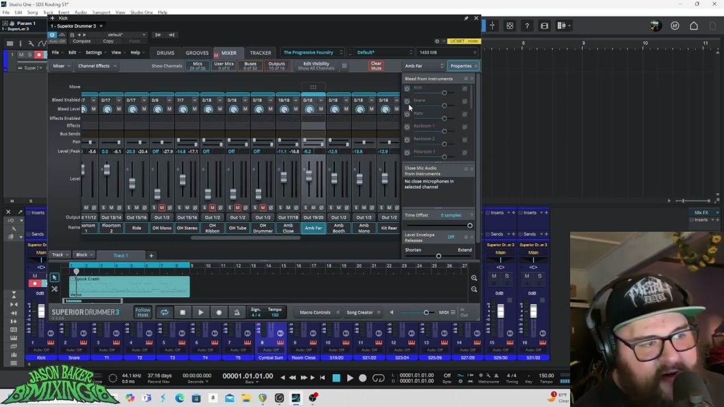Arm record in the Superior Drummer transport
This screenshot has width=724, height=407.
(219, 312)
